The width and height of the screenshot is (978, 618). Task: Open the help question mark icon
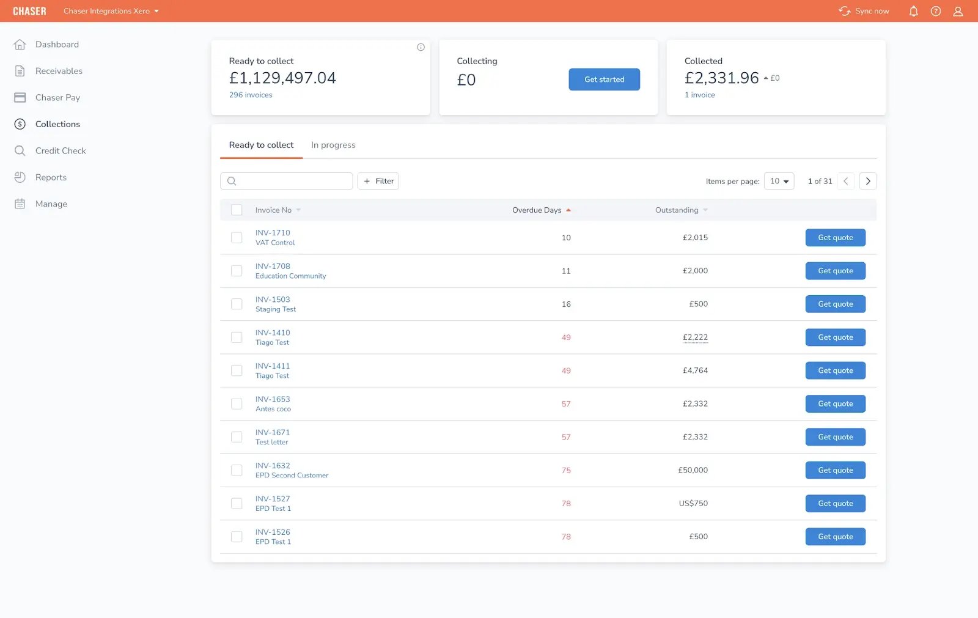tap(935, 11)
